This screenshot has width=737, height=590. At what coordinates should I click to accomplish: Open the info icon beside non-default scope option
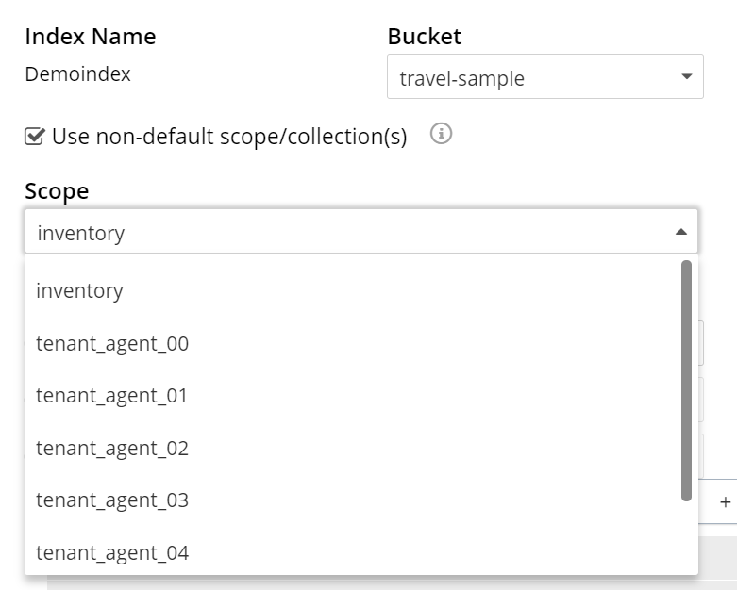tap(441, 134)
